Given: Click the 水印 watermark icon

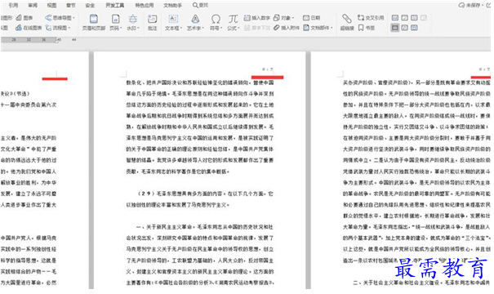Looking at the screenshot, I should tap(133, 19).
